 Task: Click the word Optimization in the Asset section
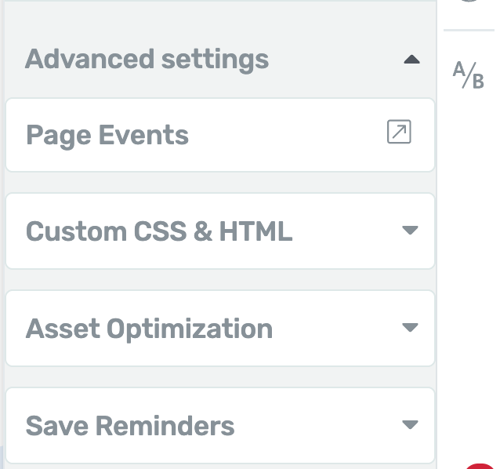click(190, 329)
